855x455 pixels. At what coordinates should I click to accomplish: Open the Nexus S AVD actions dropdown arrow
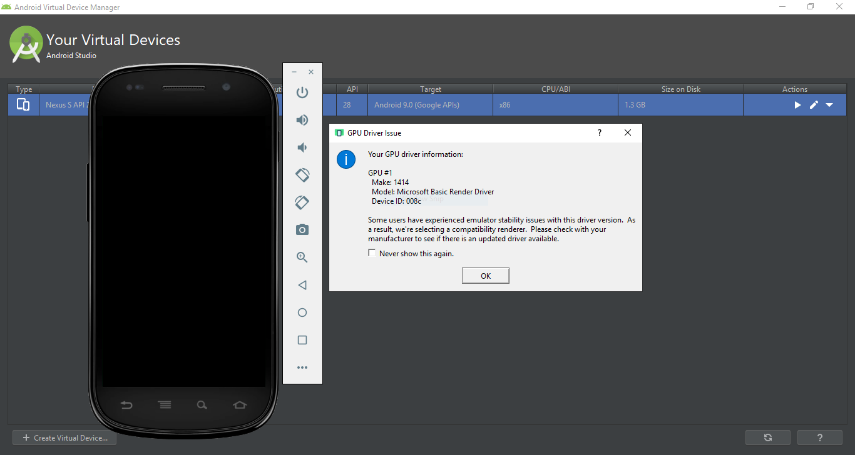click(829, 105)
